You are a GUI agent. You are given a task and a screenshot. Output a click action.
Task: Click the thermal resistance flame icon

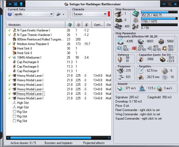tap(134, 48)
